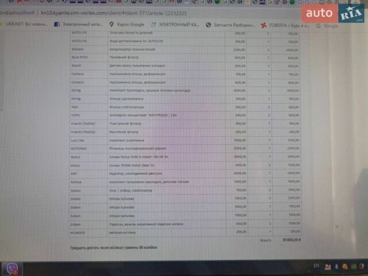The height and width of the screenshot is (276, 368).
Task: Click the browser address bar URL
Action: pyautogui.click(x=114, y=13)
